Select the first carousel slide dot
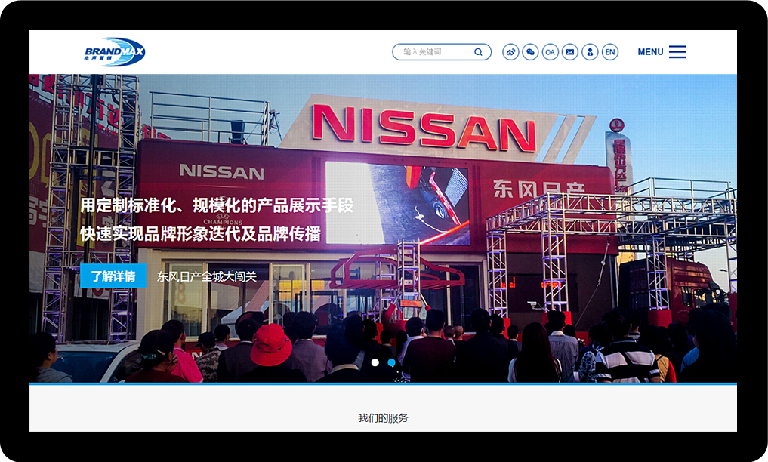The image size is (768, 462). (375, 363)
